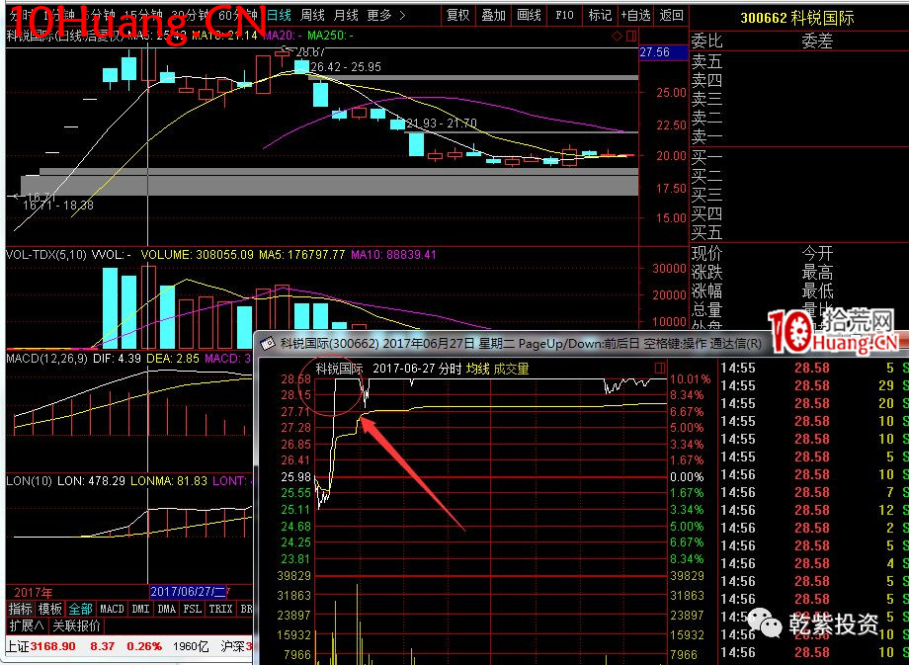This screenshot has height=665, width=909.
Task: Click the red layout icon in intraday popup
Action: point(660,368)
